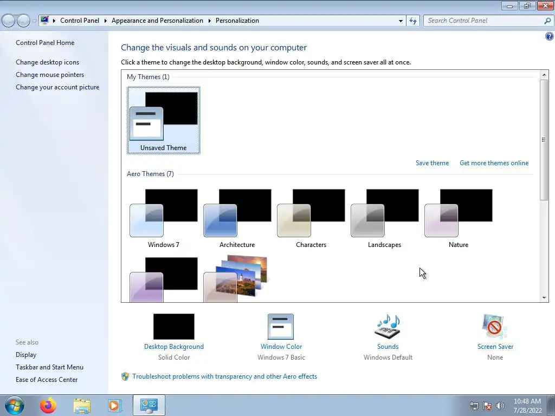Open the Sounds keyboard icon
Viewport: 555px width, 416px height.
point(388,327)
